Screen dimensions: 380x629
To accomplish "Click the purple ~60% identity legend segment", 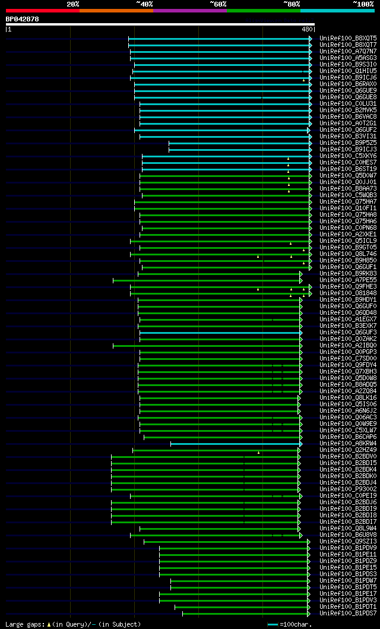I will pyautogui.click(x=190, y=11).
